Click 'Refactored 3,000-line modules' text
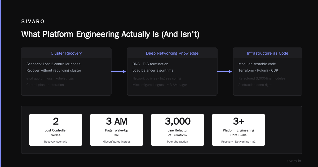 (262, 78)
